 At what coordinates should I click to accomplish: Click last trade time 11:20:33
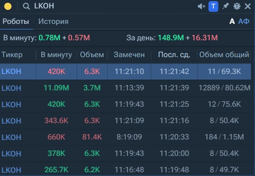tap(175, 137)
